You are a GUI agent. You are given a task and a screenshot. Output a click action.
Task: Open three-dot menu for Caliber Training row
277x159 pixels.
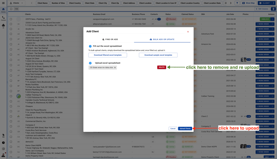(x=272, y=96)
